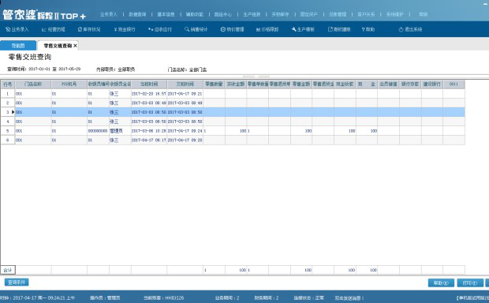Open 价格跟踪 in the icon toolbar
489x303 pixels.
(x=267, y=29)
